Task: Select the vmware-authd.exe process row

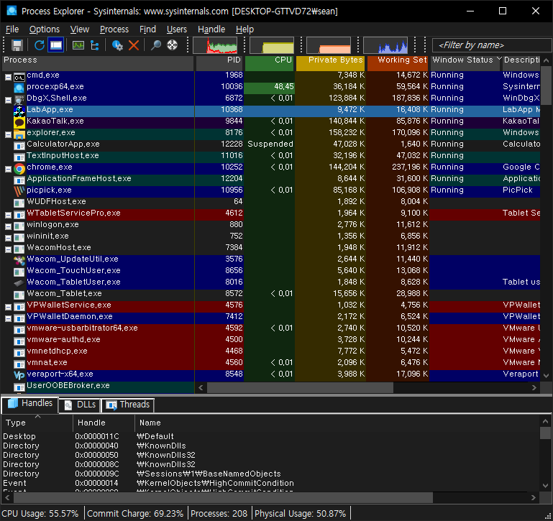Action: [x=270, y=339]
